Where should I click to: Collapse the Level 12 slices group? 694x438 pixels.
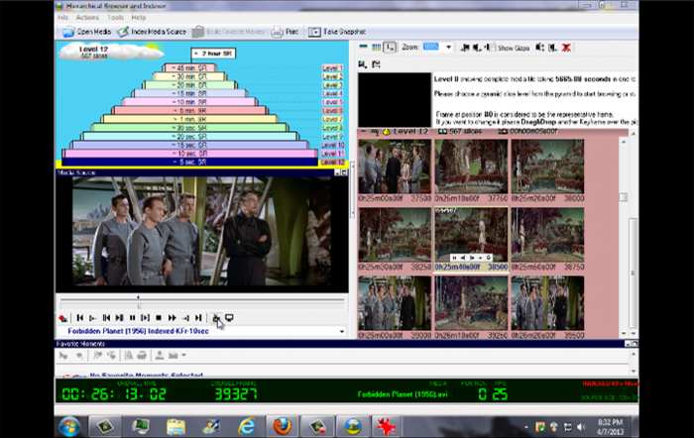[x=363, y=132]
